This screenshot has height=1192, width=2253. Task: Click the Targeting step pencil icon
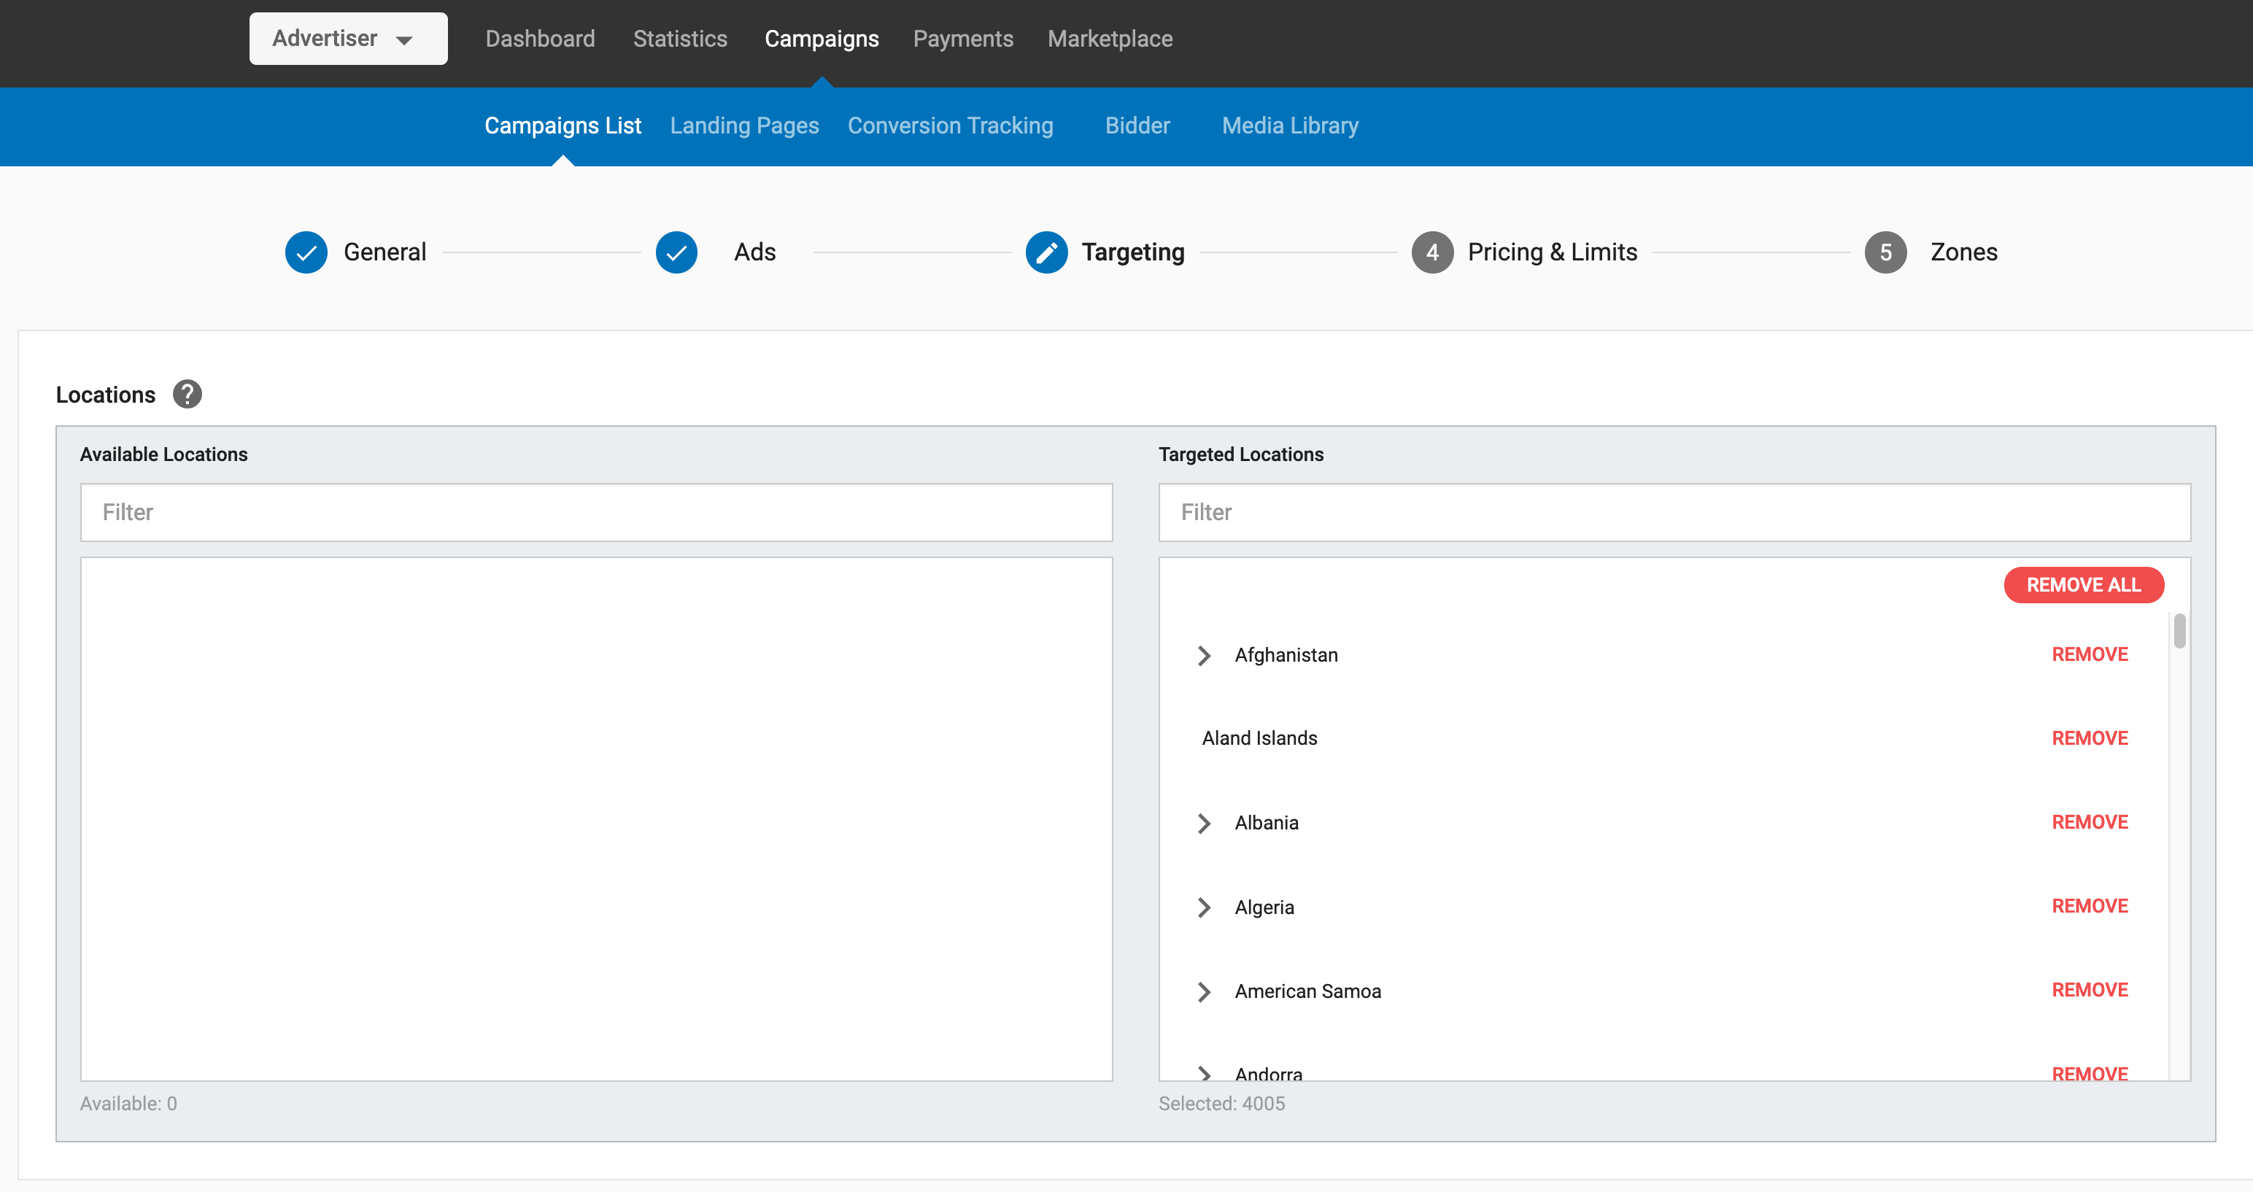1046,252
